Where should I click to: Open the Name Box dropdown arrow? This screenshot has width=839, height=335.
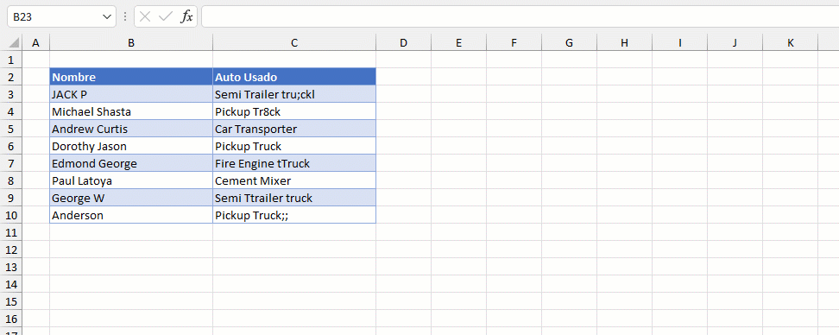106,16
